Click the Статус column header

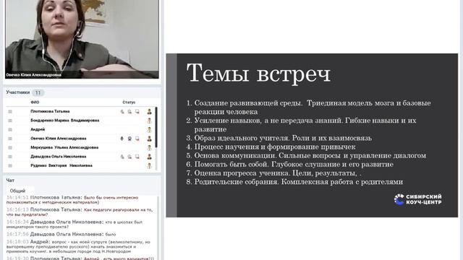(x=129, y=103)
